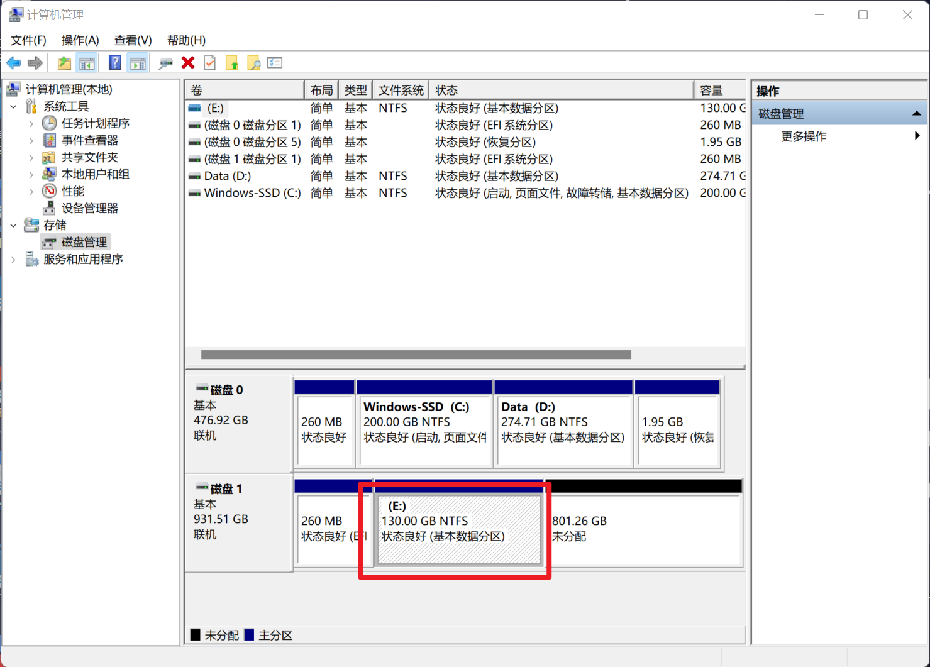Select the 磁盘 1 disk label
This screenshot has width=930, height=667.
coord(239,522)
